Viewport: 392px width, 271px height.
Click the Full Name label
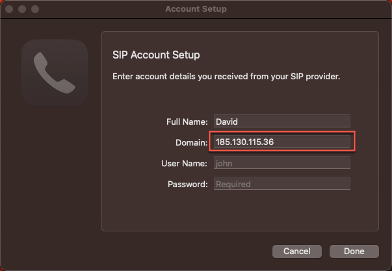coord(187,122)
